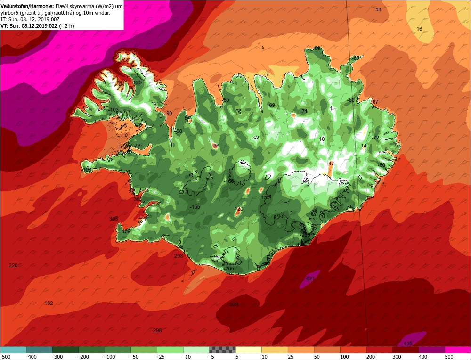Click the value 96 on the orange spot

tap(216, 146)
